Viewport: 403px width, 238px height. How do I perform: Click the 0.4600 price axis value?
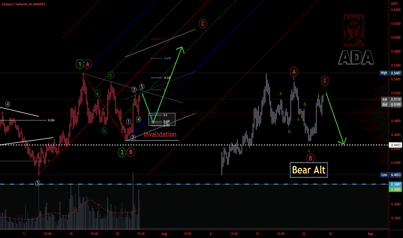click(x=396, y=135)
